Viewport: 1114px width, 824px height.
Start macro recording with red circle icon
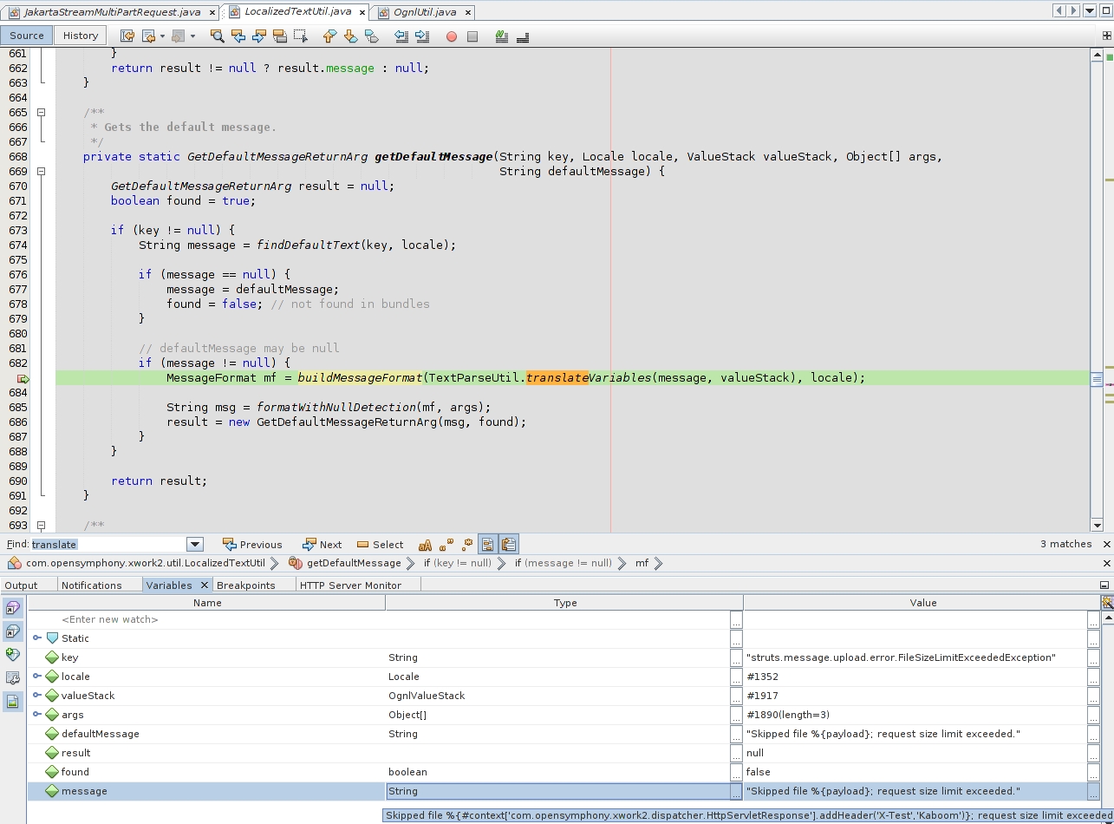(x=451, y=36)
